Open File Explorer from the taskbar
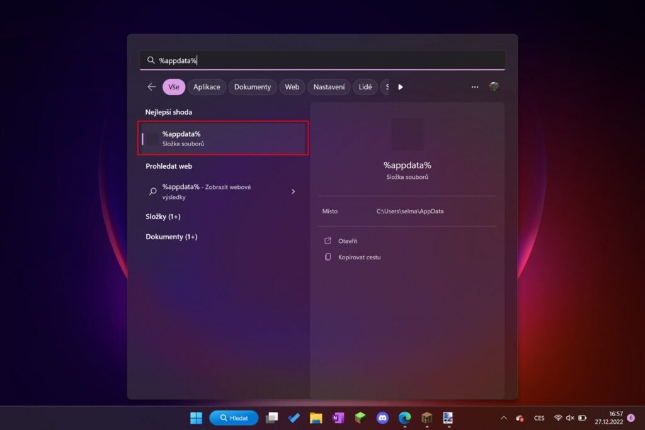The height and width of the screenshot is (430, 645). tap(316, 418)
